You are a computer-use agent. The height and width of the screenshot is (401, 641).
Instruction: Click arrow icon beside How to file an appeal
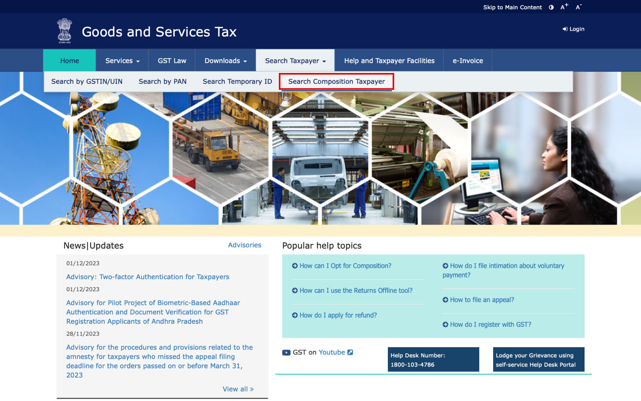[445, 300]
